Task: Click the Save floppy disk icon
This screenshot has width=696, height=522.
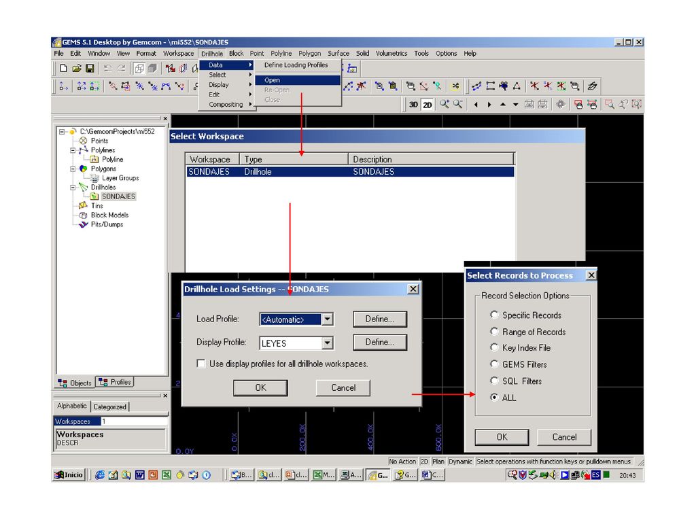Action: click(90, 69)
